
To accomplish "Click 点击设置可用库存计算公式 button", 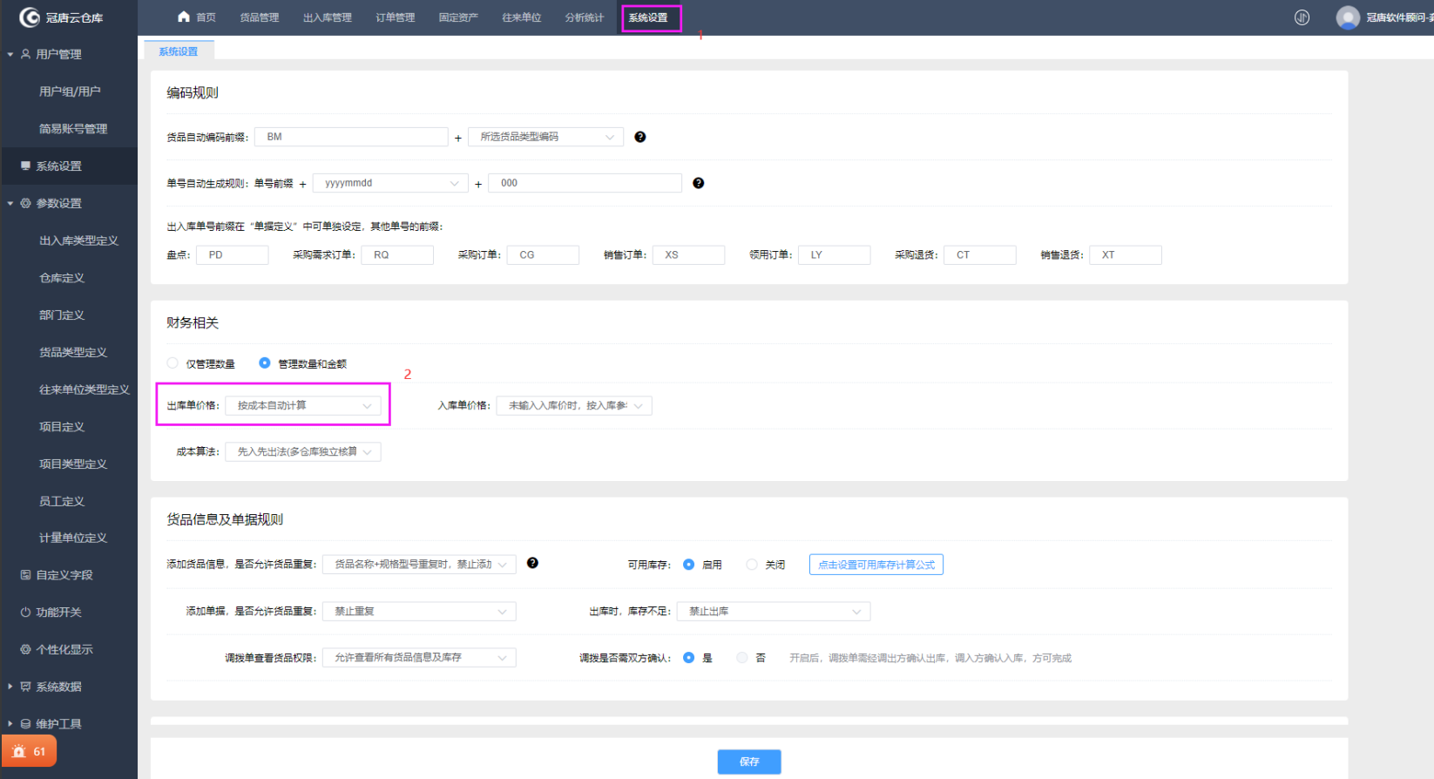I will 876,565.
